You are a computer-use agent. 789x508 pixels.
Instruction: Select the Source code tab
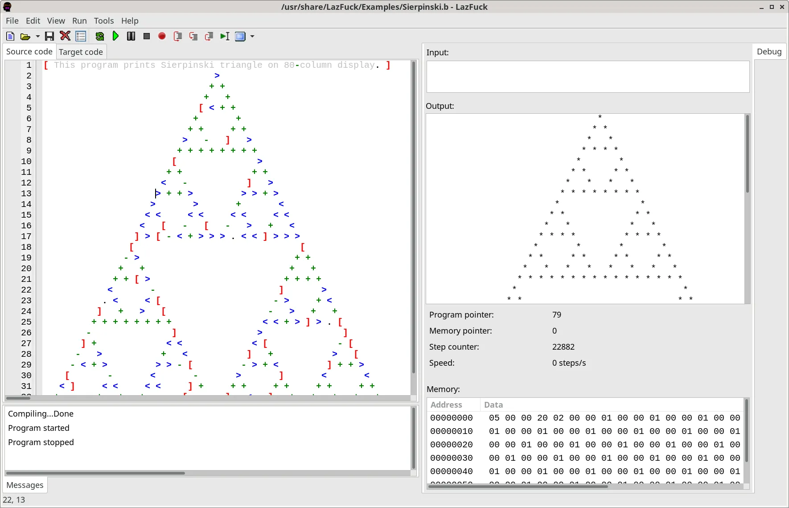tap(29, 51)
